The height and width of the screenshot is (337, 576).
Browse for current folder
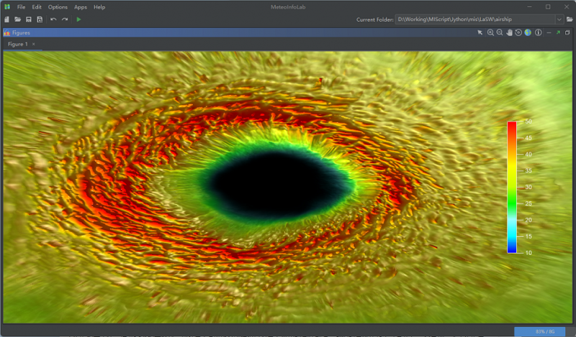[x=570, y=19]
